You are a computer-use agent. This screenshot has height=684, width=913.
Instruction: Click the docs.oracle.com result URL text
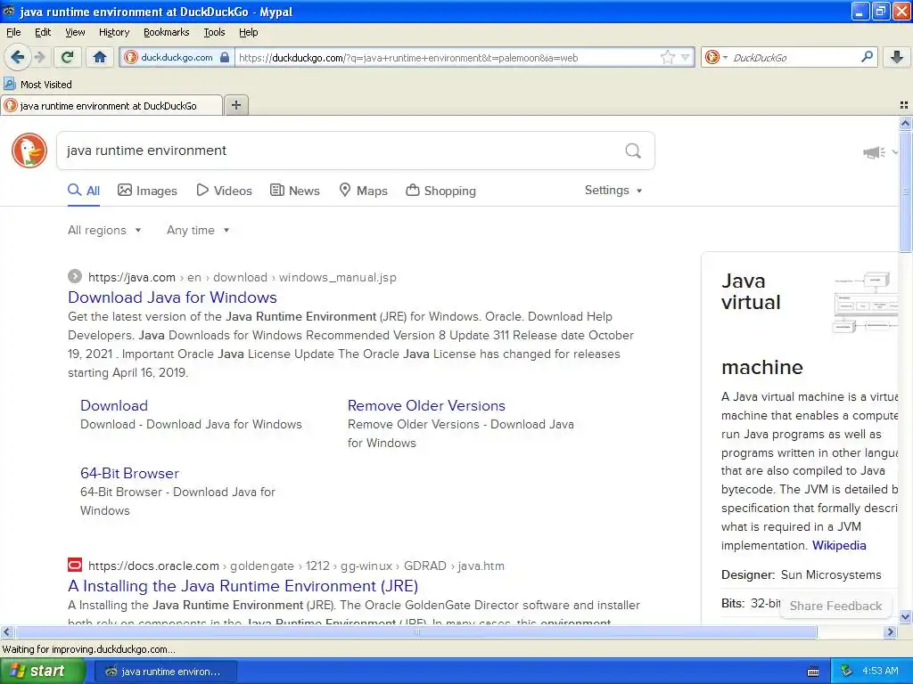tap(296, 566)
